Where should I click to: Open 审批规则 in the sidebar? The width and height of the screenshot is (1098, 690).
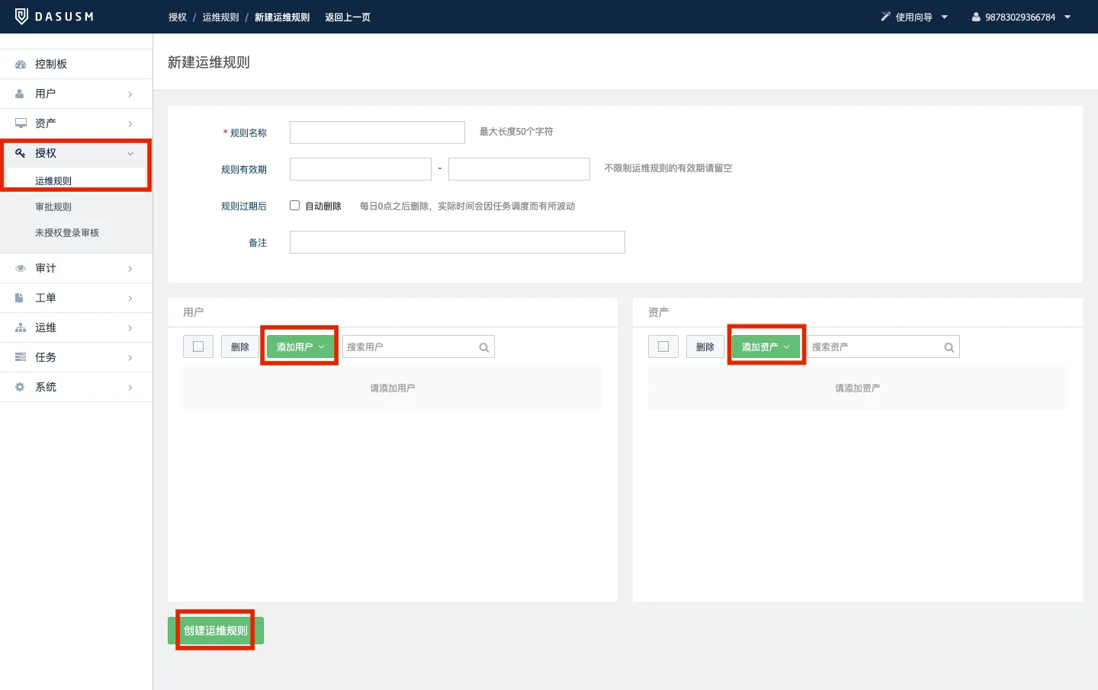53,207
